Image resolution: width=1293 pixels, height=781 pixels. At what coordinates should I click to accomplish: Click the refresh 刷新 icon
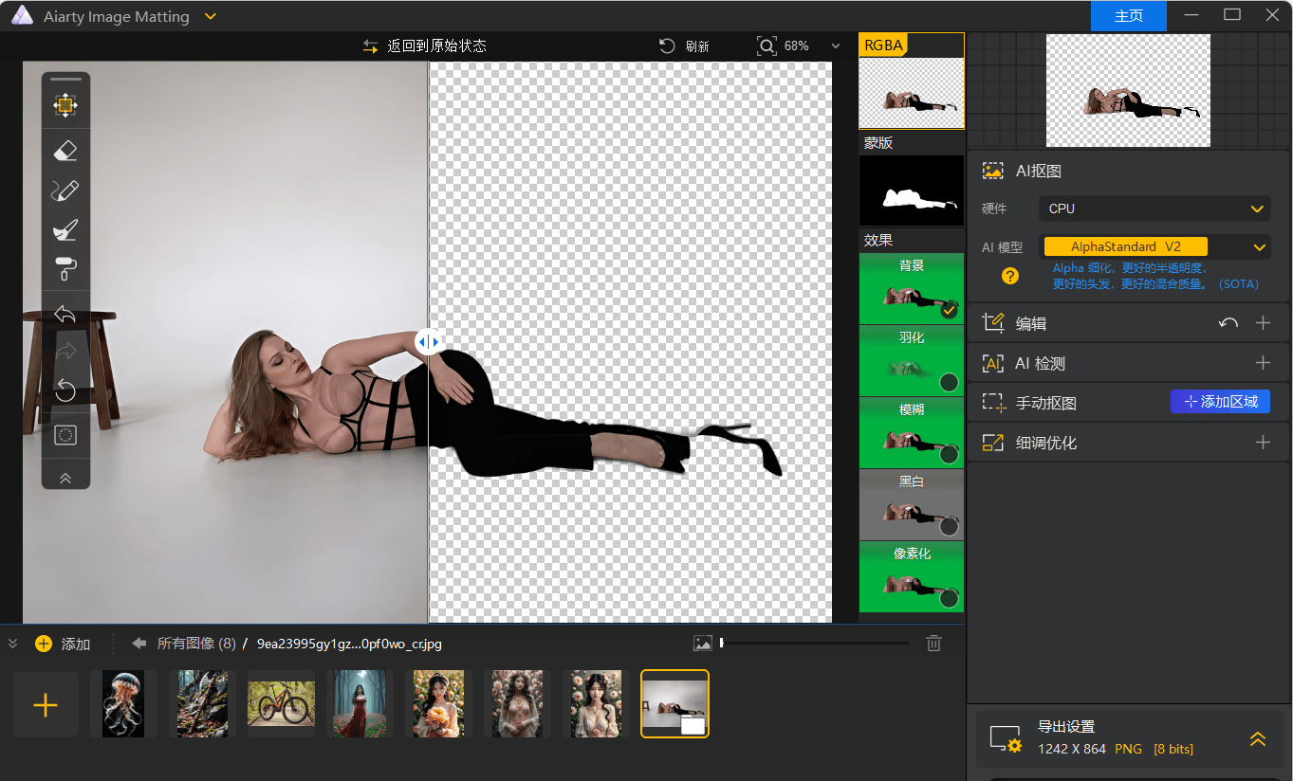[668, 45]
